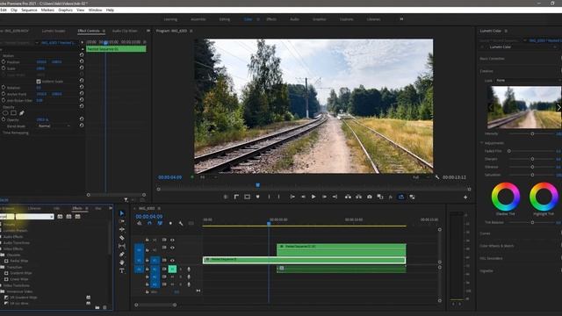Open Comparison View in Program monitor
This screenshot has width=562, height=316.
tap(380, 197)
